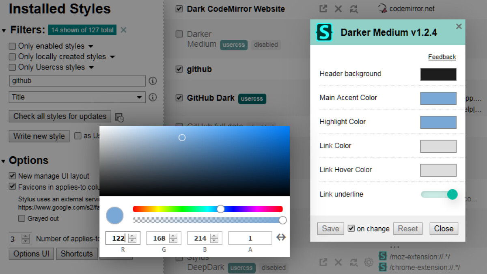Toggle the Link underline switch
This screenshot has width=487, height=274.
pyautogui.click(x=440, y=194)
